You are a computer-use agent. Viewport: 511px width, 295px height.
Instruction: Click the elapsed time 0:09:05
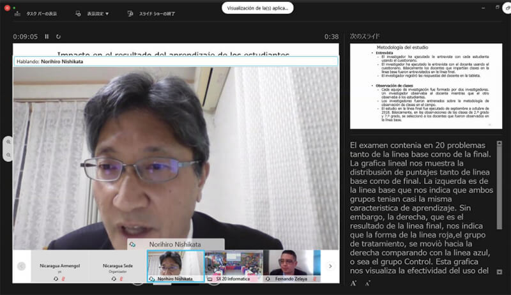[x=26, y=36]
